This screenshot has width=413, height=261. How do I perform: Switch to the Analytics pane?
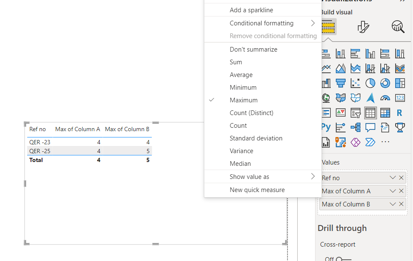[398, 27]
